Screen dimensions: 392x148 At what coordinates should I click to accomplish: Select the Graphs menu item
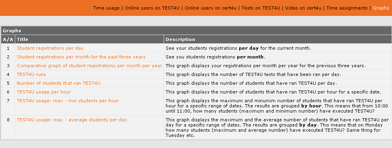[x=381, y=8]
